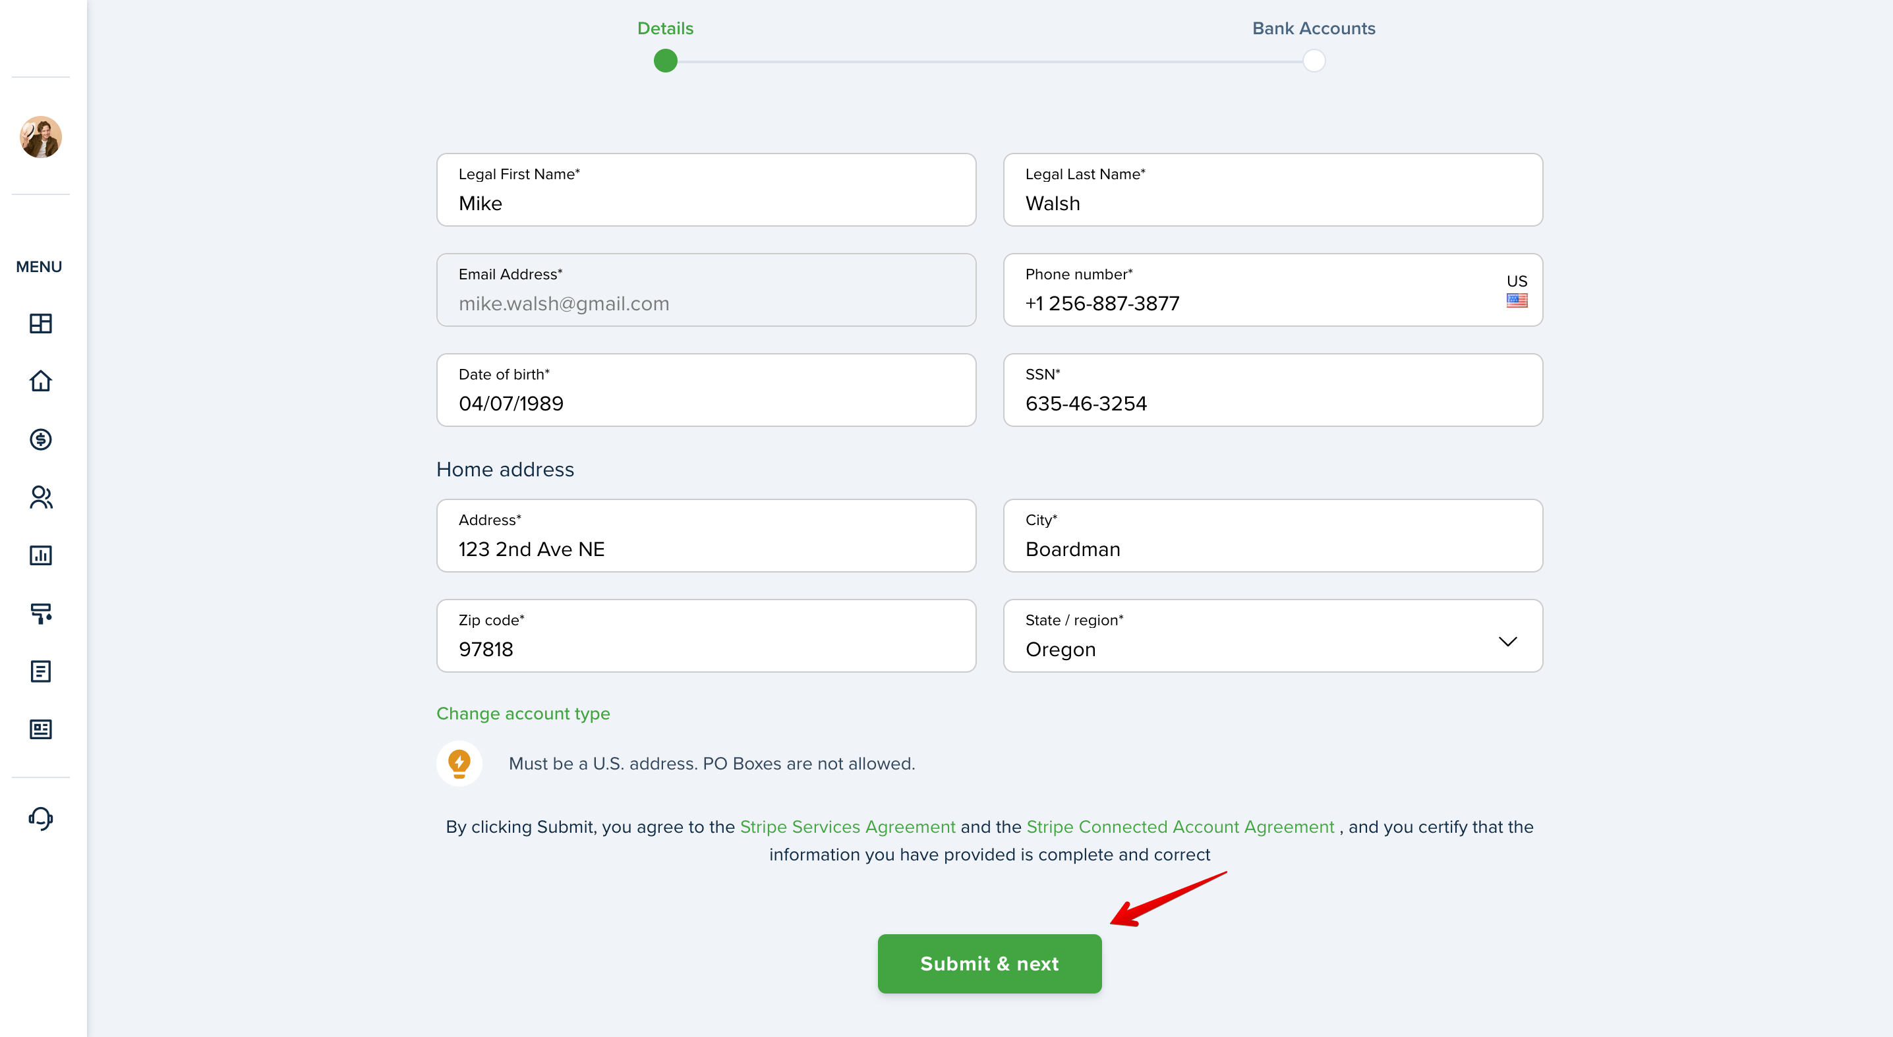The image size is (1893, 1037).
Task: Focus the Phone number field
Action: coord(1272,289)
